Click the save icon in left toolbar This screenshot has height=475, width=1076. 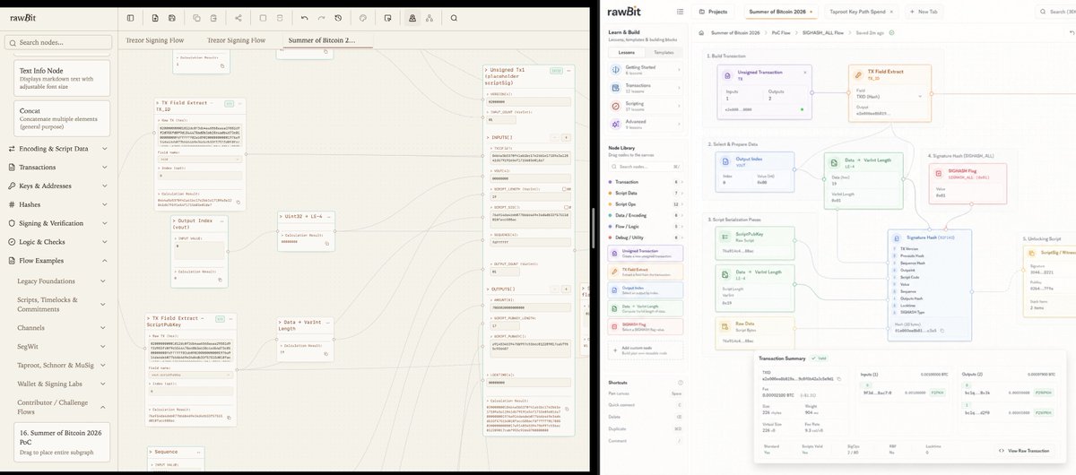point(171,17)
